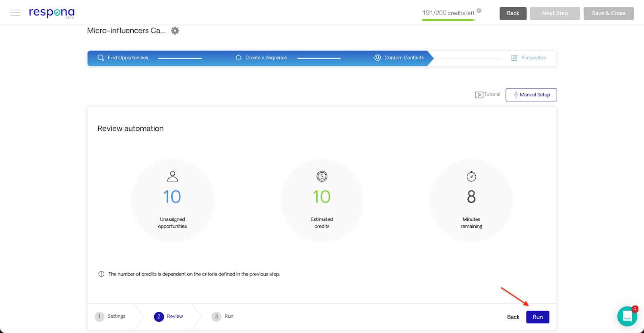Click the unassigned opportunities person icon
This screenshot has height=333, width=644.
click(172, 176)
